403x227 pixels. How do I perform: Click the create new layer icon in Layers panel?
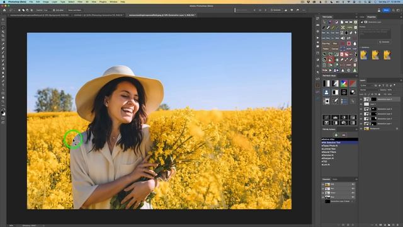coord(393,225)
